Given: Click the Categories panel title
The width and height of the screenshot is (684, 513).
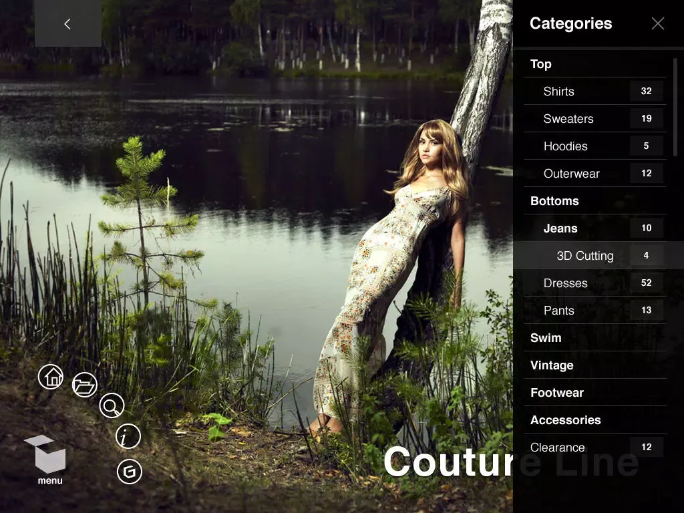Looking at the screenshot, I should 571,23.
